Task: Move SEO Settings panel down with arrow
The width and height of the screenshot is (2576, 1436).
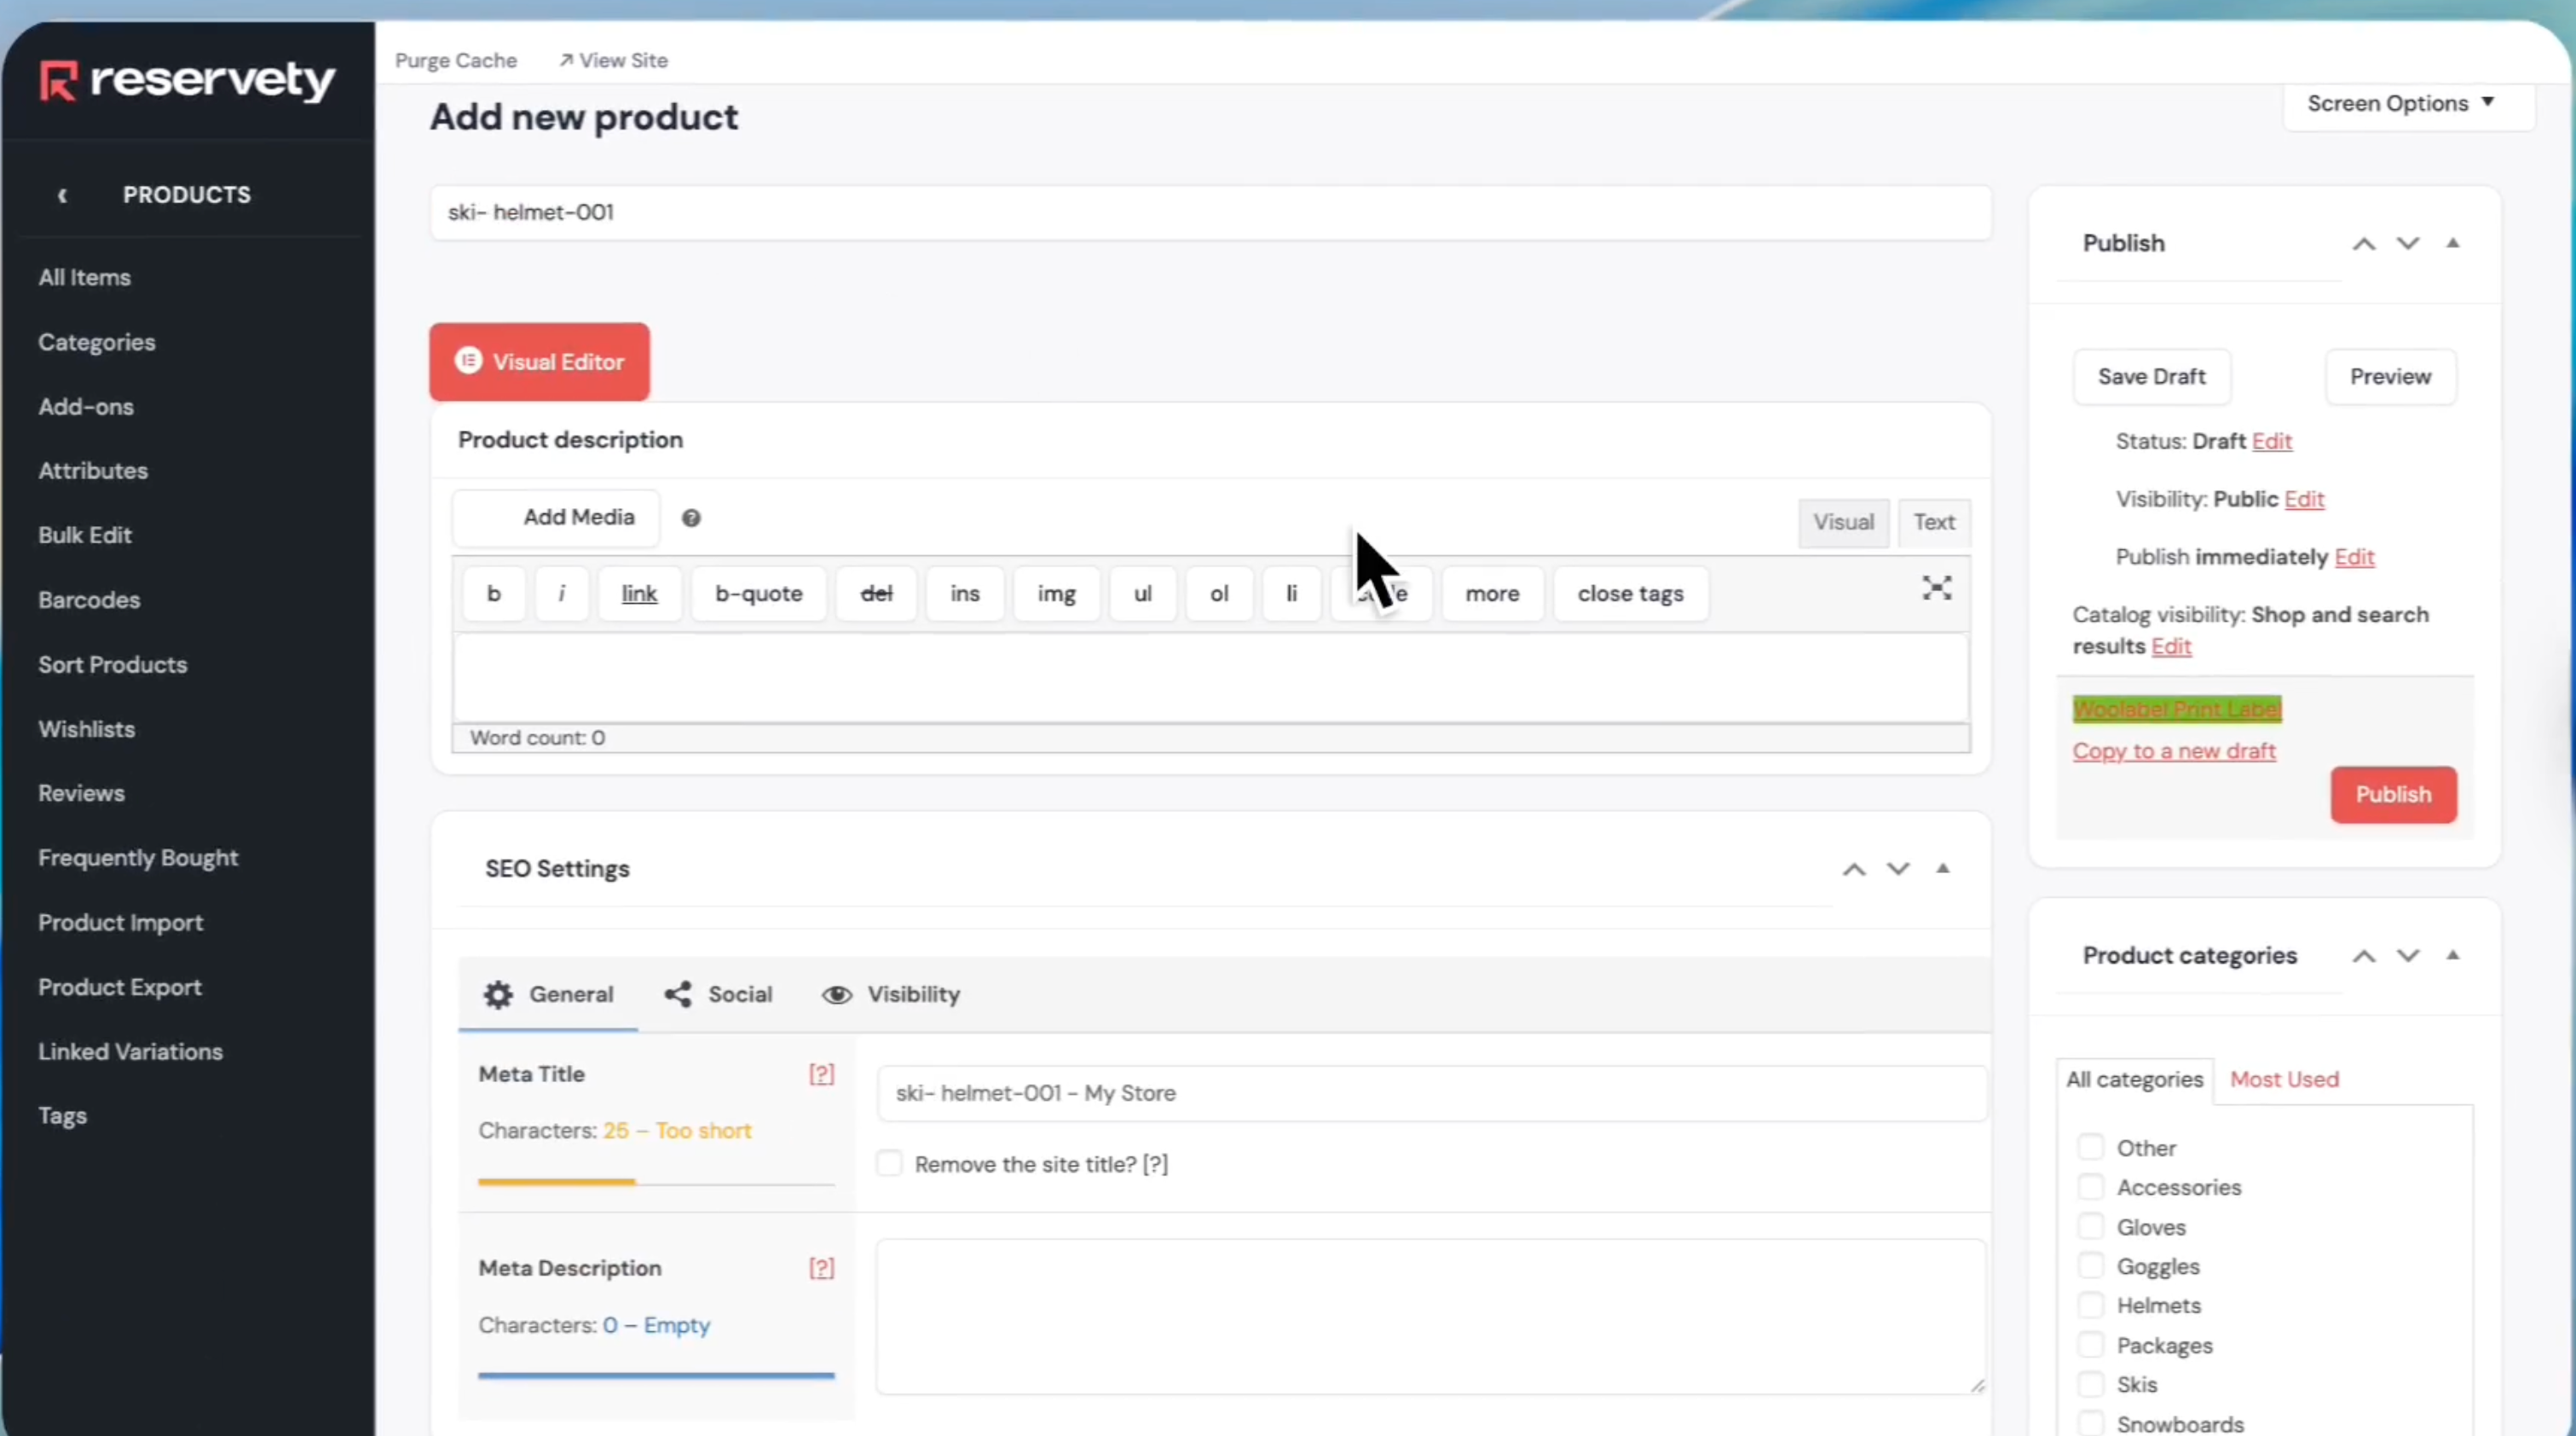Action: 1898,869
